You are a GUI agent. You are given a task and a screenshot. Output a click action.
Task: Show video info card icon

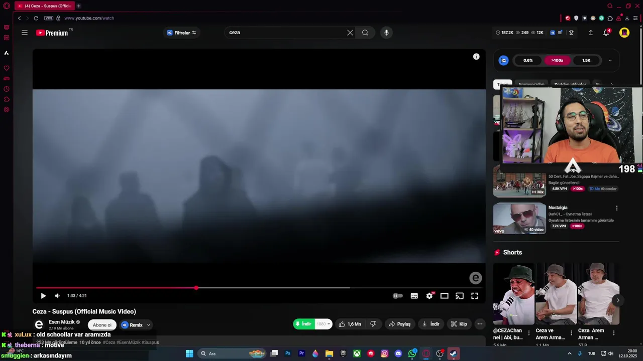[x=476, y=57]
